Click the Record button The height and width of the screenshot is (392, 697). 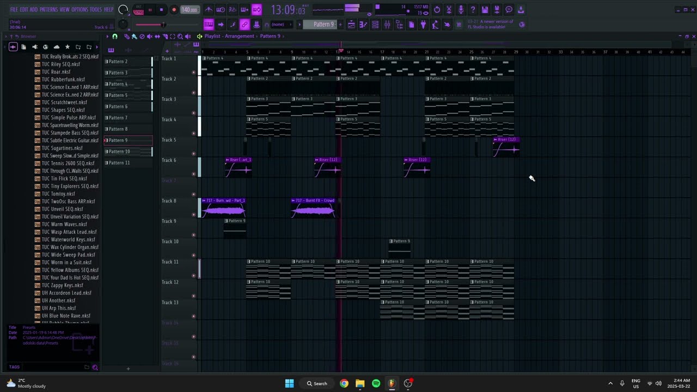(x=174, y=9)
